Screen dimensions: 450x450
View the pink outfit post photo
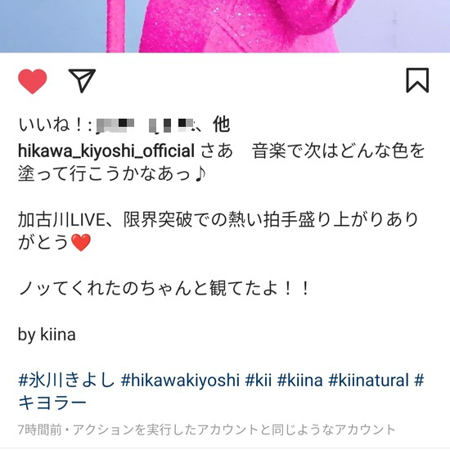pyautogui.click(x=225, y=26)
